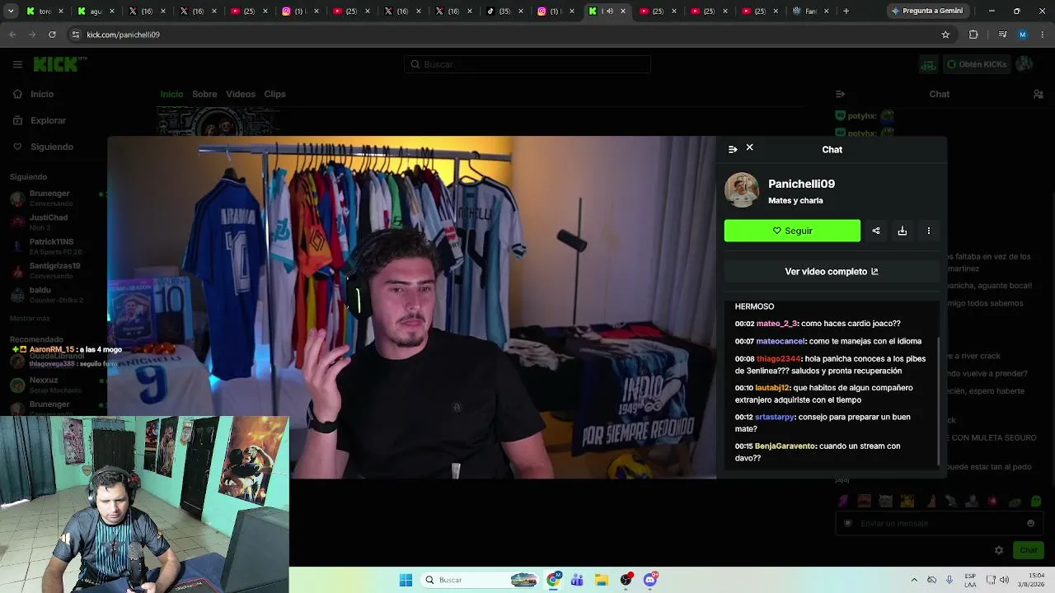Viewport: 1055px width, 593px height.
Task: Click the clip video player
Action: tap(412, 307)
